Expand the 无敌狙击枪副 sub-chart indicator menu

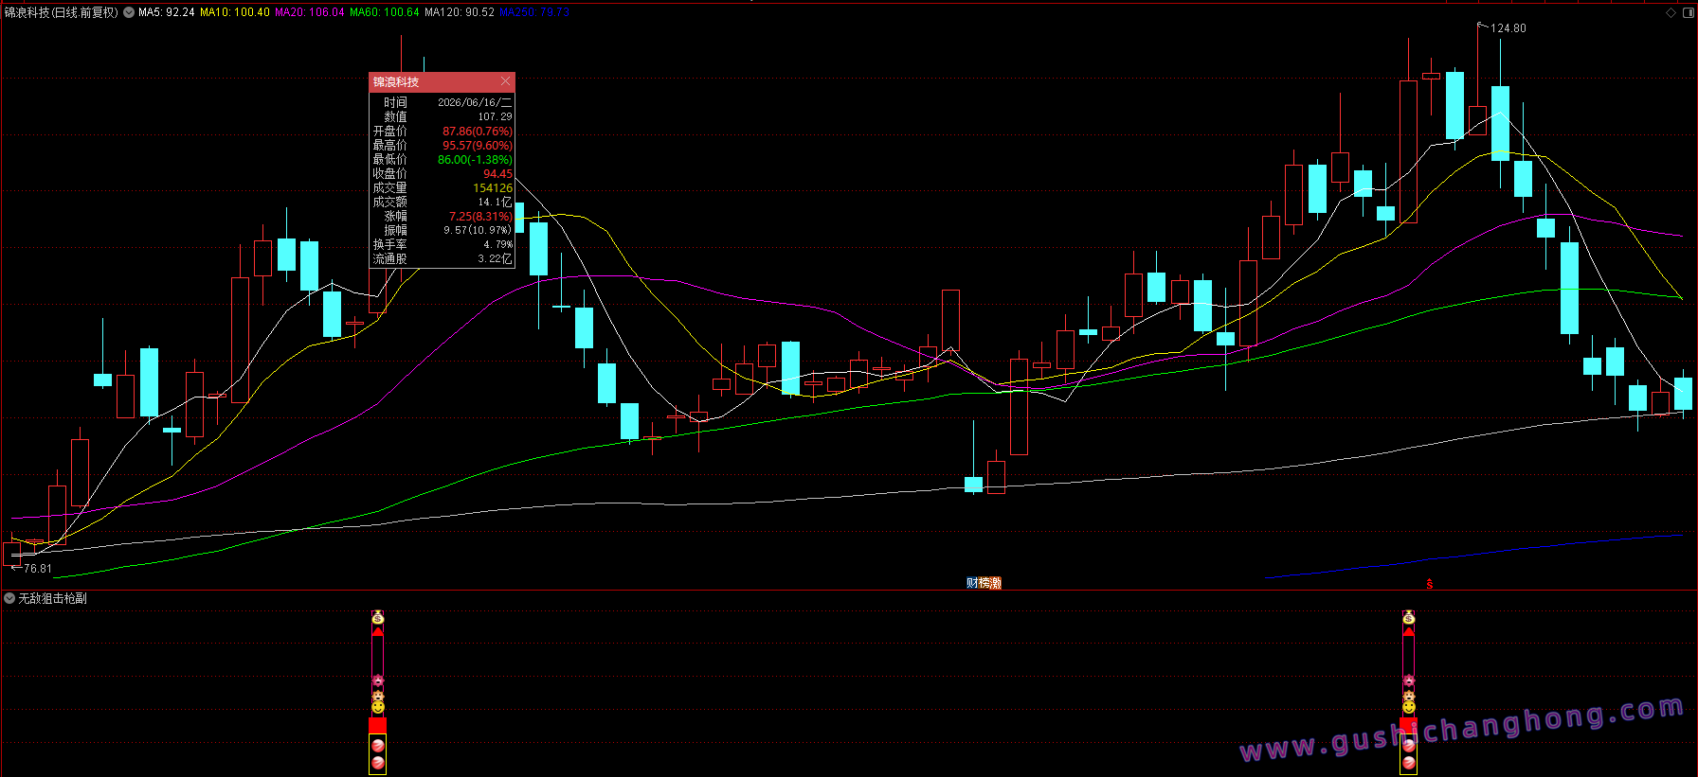[9, 598]
